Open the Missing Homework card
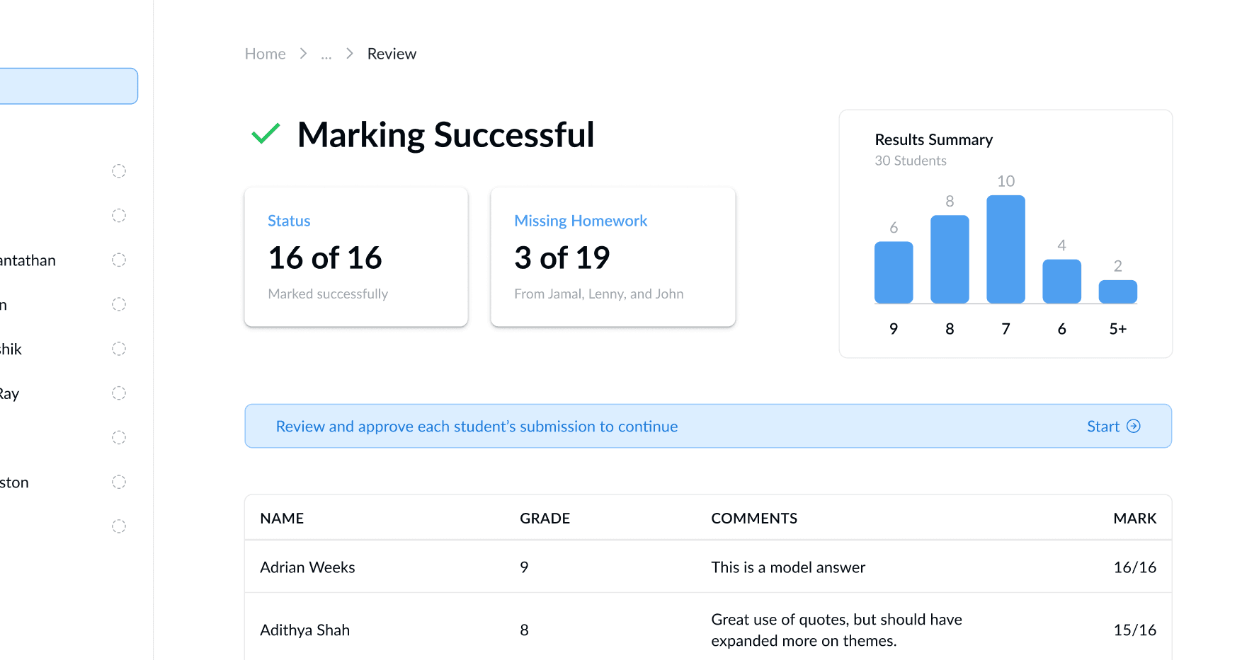1259x660 pixels. click(x=613, y=257)
